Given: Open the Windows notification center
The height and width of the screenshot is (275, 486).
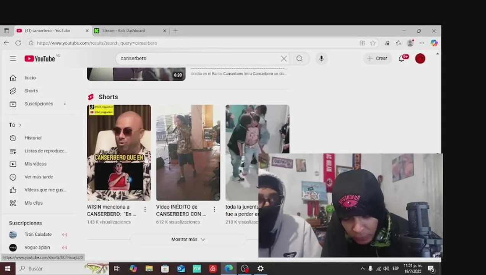Looking at the screenshot, I should [x=431, y=269].
